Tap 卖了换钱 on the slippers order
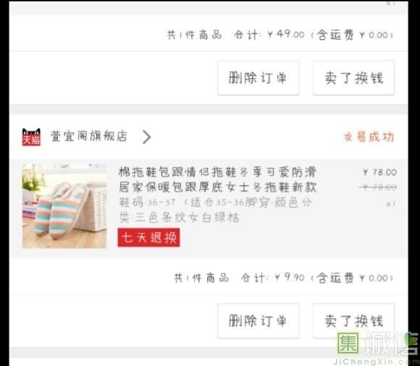Viewport: 420px width, 366px height. (x=353, y=320)
